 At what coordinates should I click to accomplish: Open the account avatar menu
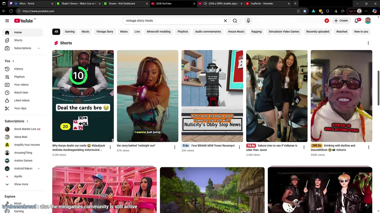(368, 21)
